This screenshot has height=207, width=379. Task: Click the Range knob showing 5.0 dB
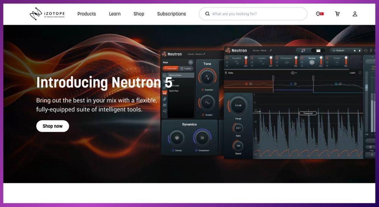click(238, 106)
